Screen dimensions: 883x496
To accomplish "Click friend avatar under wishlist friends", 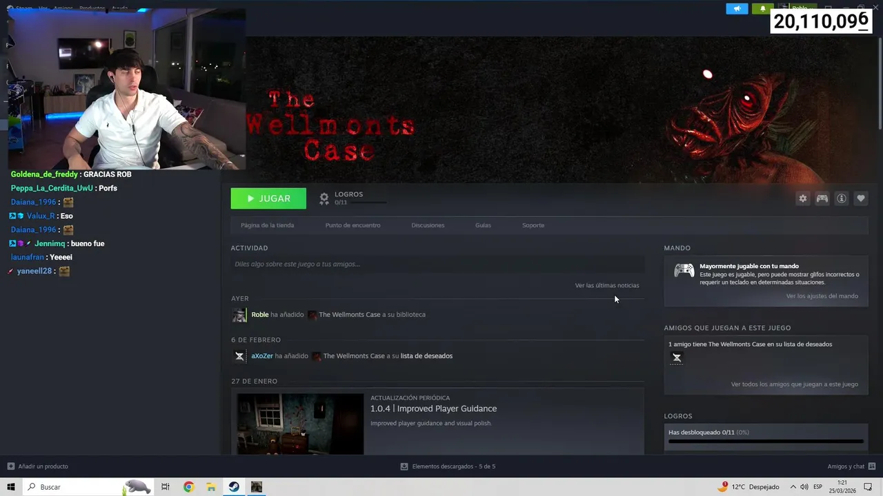I will tap(677, 358).
